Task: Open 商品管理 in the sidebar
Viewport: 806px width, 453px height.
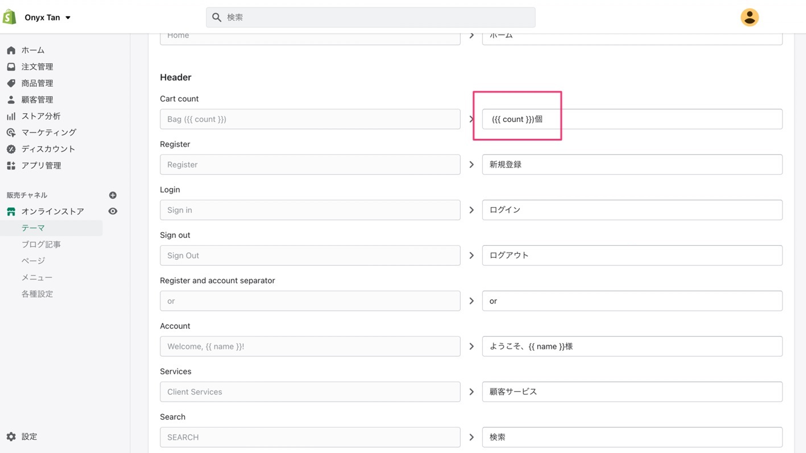Action: pyautogui.click(x=37, y=83)
